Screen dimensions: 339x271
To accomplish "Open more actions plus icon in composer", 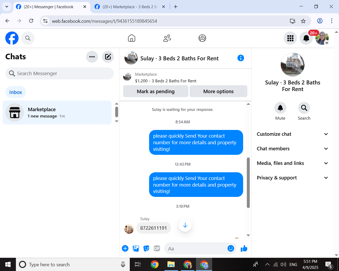I will [125, 249].
